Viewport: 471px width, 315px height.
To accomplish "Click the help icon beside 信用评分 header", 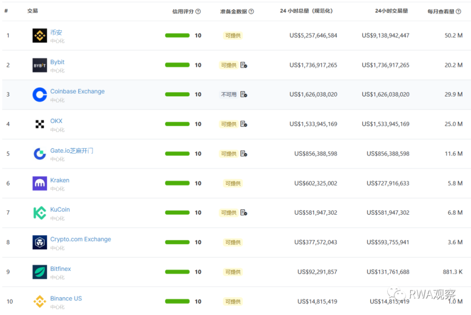I will (x=198, y=12).
